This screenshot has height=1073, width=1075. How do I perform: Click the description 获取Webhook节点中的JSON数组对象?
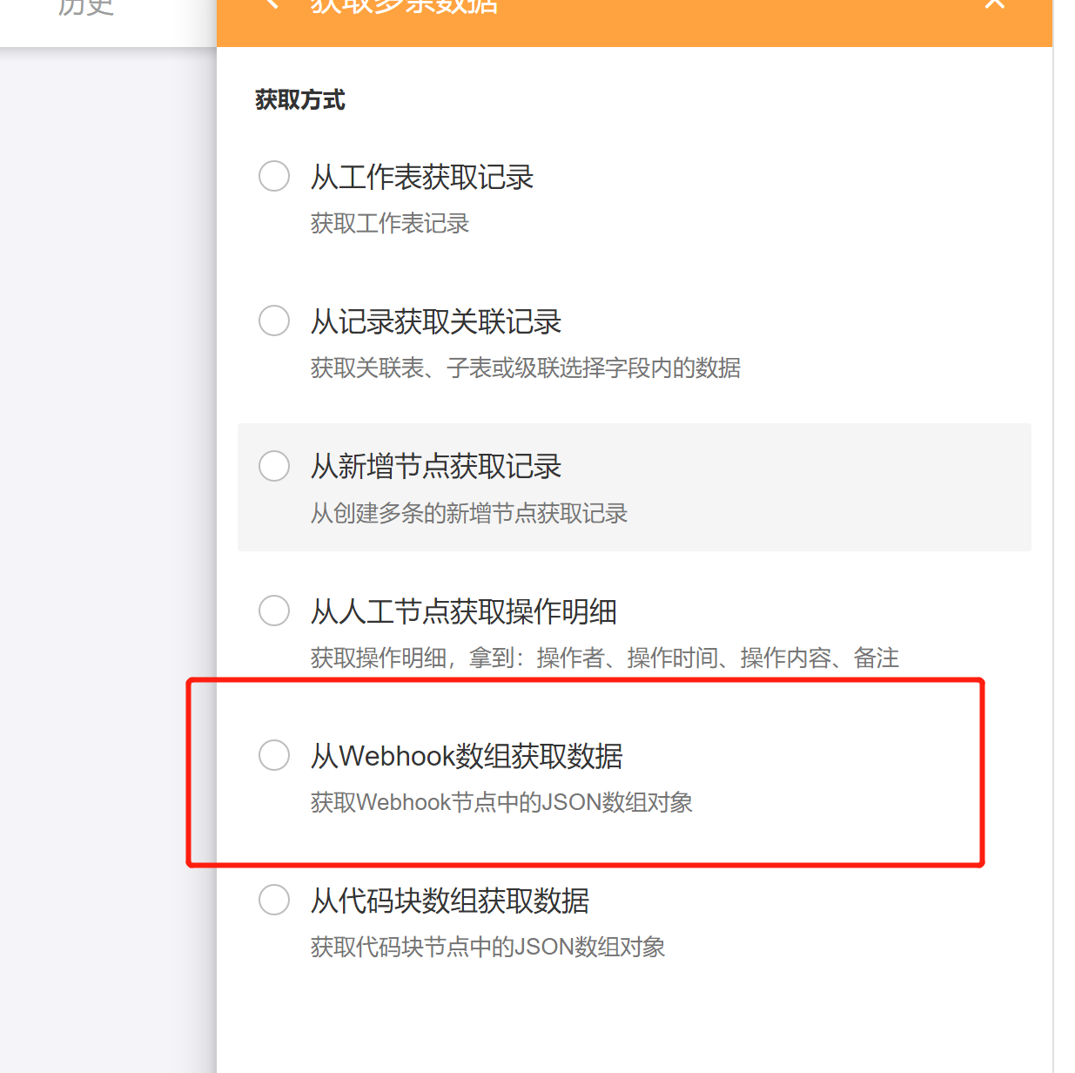click(501, 802)
